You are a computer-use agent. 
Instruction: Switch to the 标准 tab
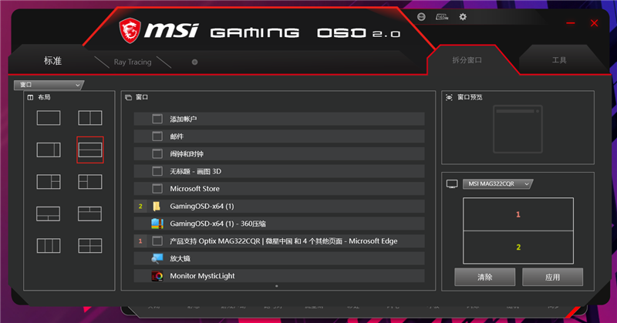52,61
